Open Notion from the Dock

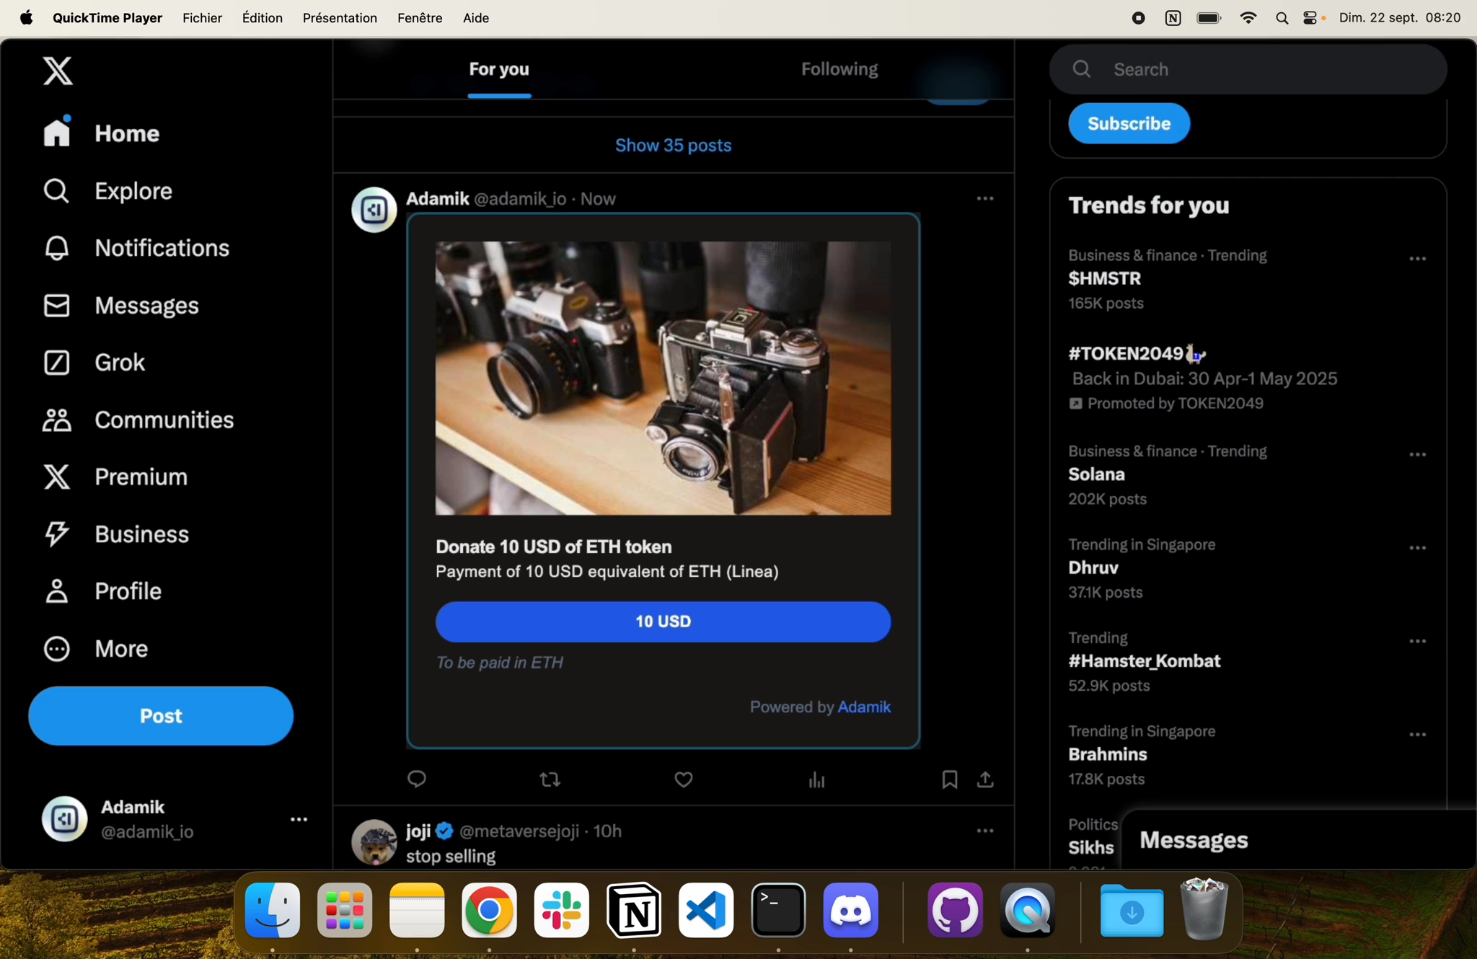click(634, 910)
